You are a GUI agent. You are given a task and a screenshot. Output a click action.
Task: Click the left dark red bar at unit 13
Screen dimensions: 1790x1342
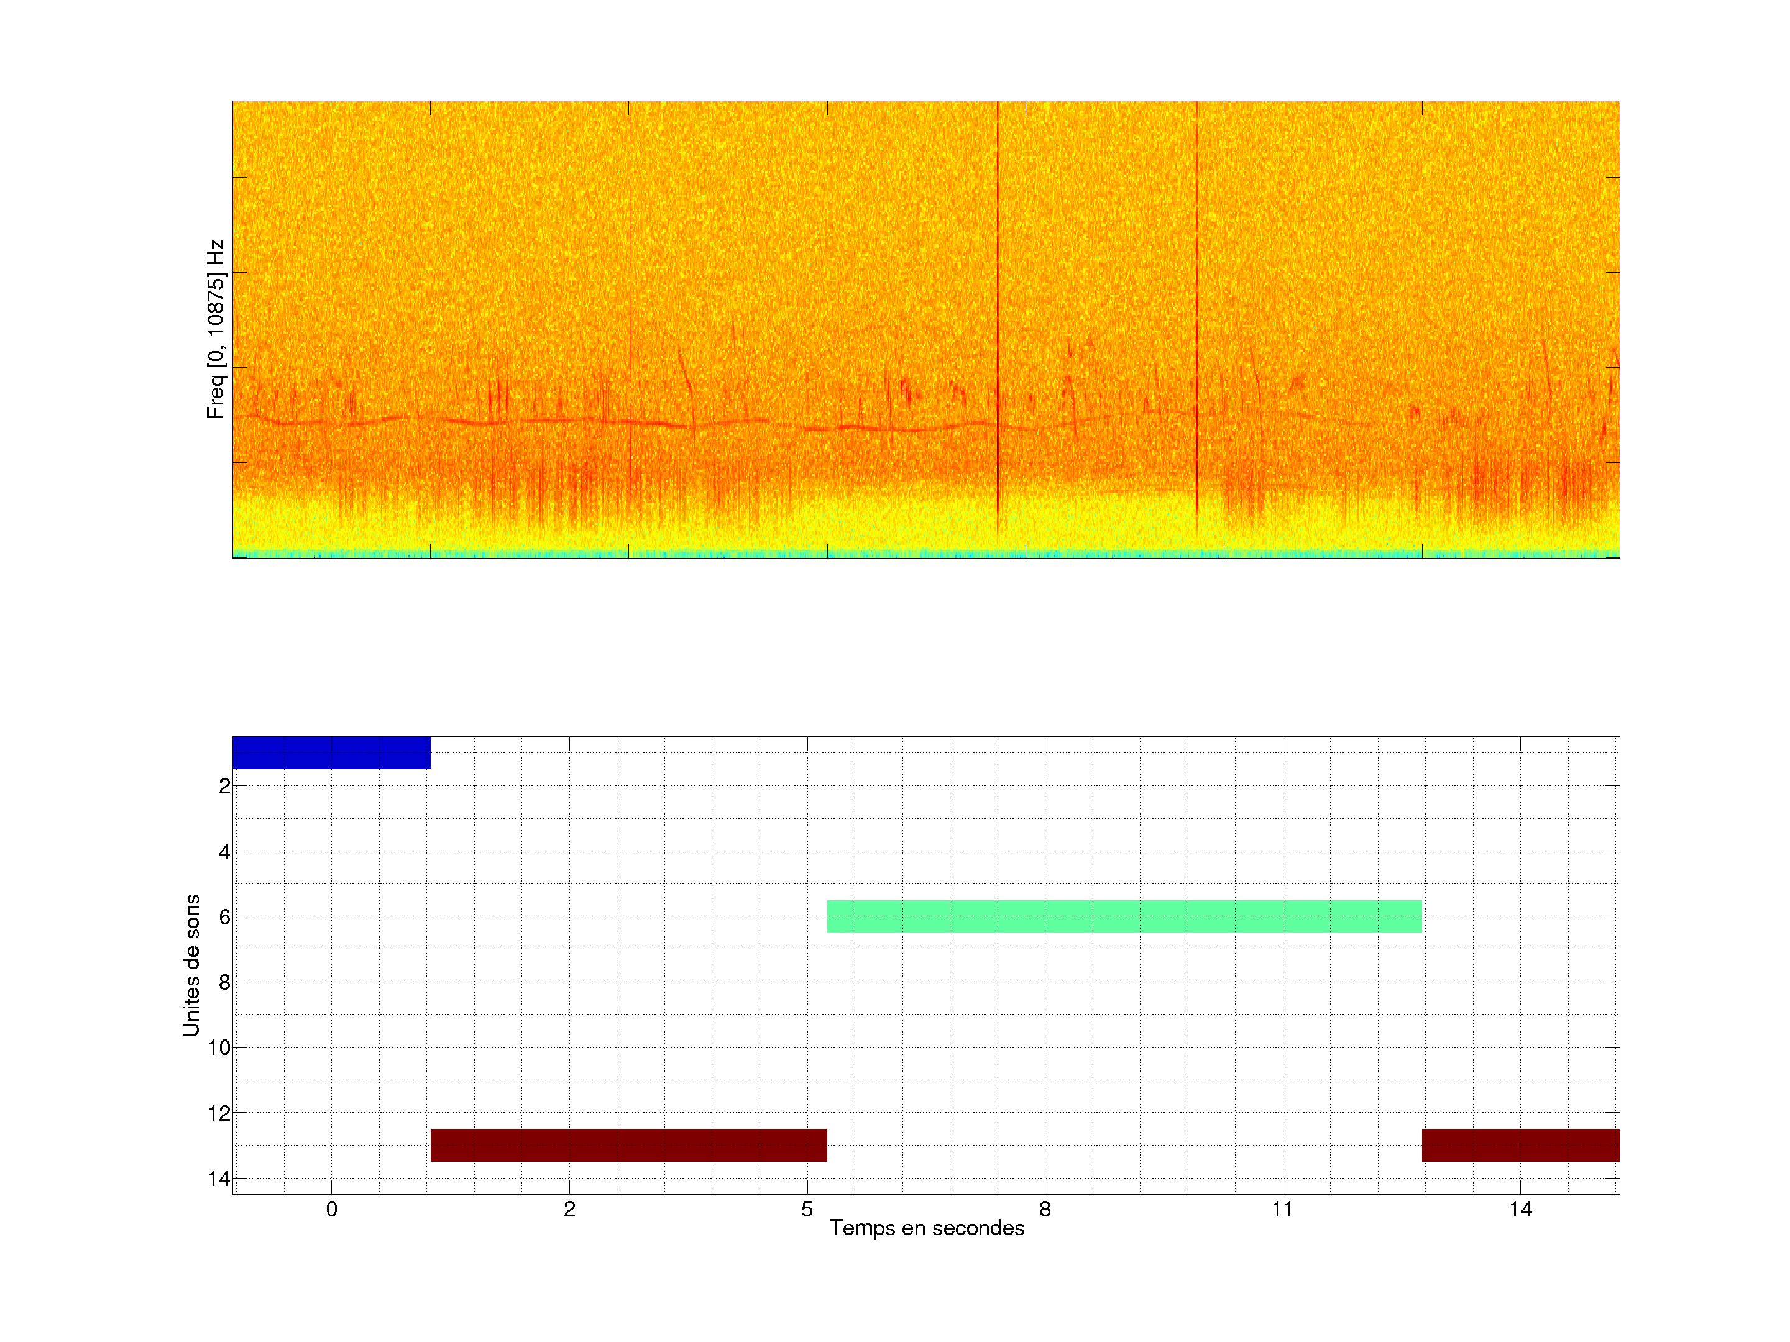(x=628, y=1146)
